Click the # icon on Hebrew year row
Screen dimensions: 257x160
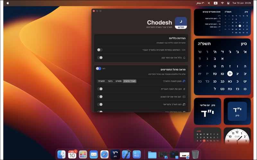[184, 89]
